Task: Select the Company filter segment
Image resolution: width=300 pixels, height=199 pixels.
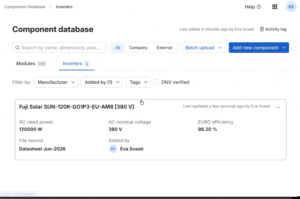Action: pyautogui.click(x=138, y=48)
